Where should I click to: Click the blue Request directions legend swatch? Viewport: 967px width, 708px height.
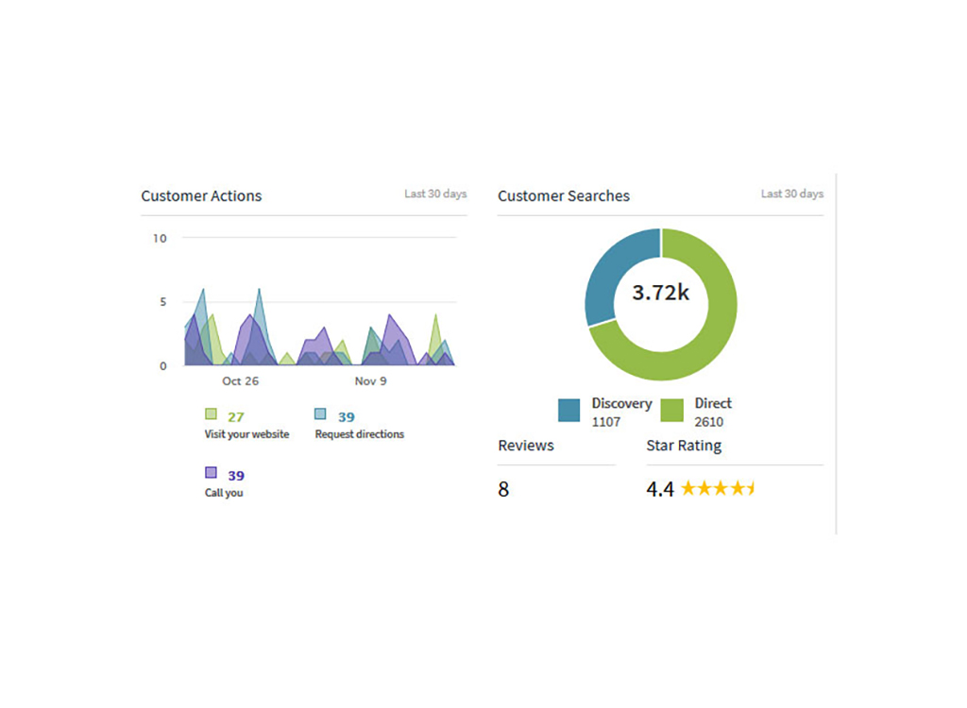pos(318,413)
